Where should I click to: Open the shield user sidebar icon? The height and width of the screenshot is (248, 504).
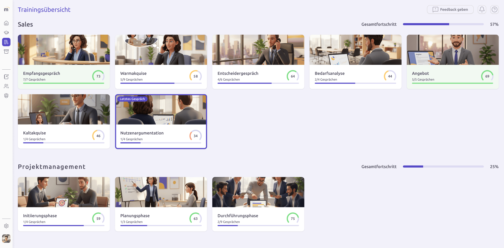tap(6, 96)
